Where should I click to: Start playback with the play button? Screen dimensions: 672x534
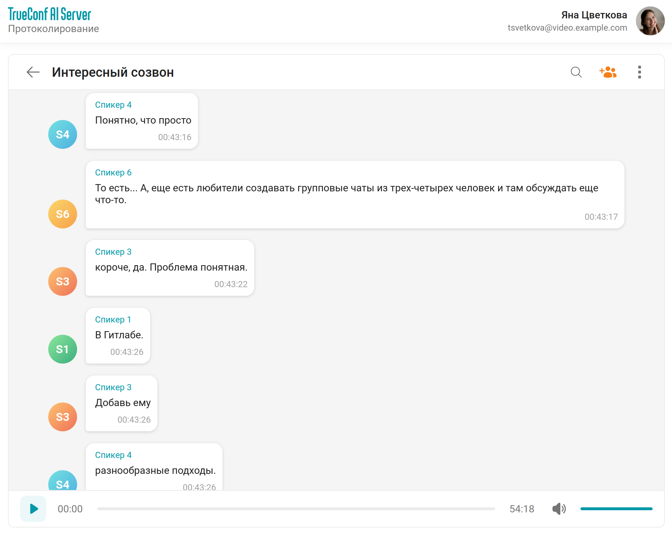(33, 509)
